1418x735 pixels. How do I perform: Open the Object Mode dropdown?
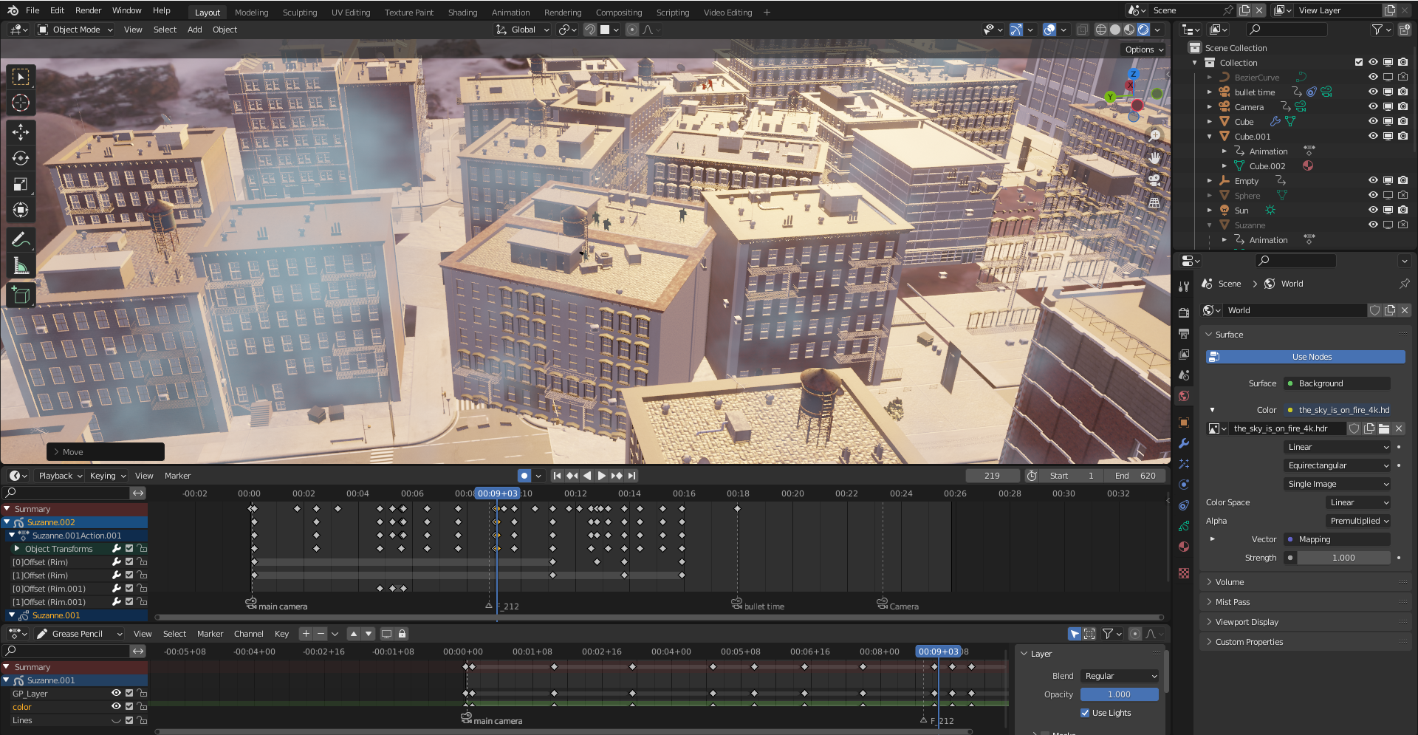click(76, 30)
